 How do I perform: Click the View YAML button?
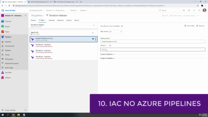tap(189, 26)
